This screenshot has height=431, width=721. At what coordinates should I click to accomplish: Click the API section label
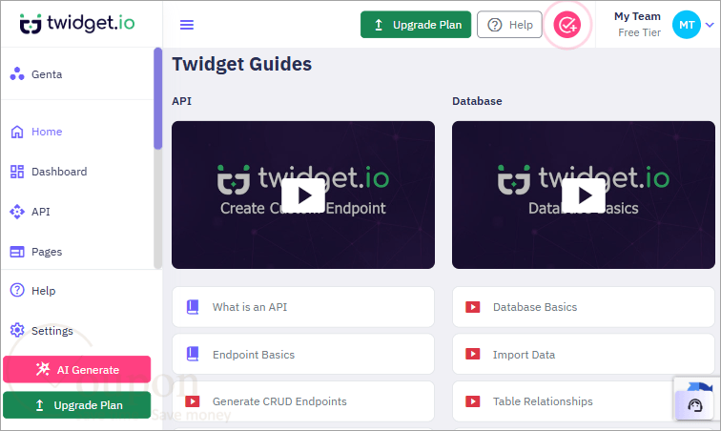(x=181, y=101)
